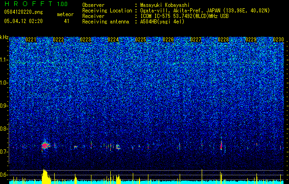Click the 0.7 kHz axis label
Image resolution: width=289 pixels, height=184 pixels.
(4, 152)
